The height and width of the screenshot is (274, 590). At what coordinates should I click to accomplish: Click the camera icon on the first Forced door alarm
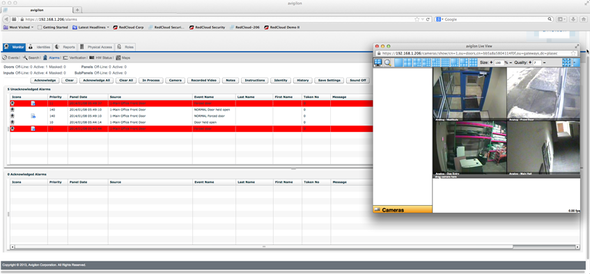(x=13, y=103)
